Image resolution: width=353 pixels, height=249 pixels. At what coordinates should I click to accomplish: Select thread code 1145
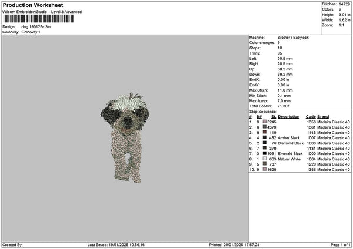[x=311, y=133]
